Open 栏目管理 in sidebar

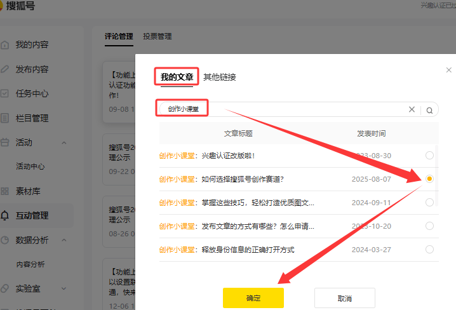pyautogui.click(x=32, y=118)
